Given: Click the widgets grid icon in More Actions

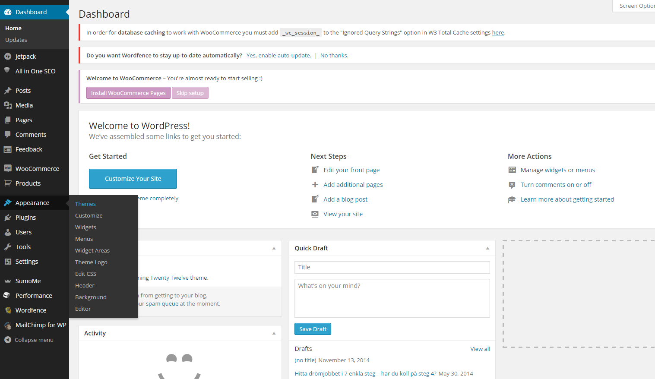Looking at the screenshot, I should point(512,170).
